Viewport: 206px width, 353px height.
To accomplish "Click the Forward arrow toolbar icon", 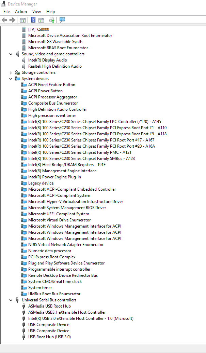I will [x=12, y=20].
